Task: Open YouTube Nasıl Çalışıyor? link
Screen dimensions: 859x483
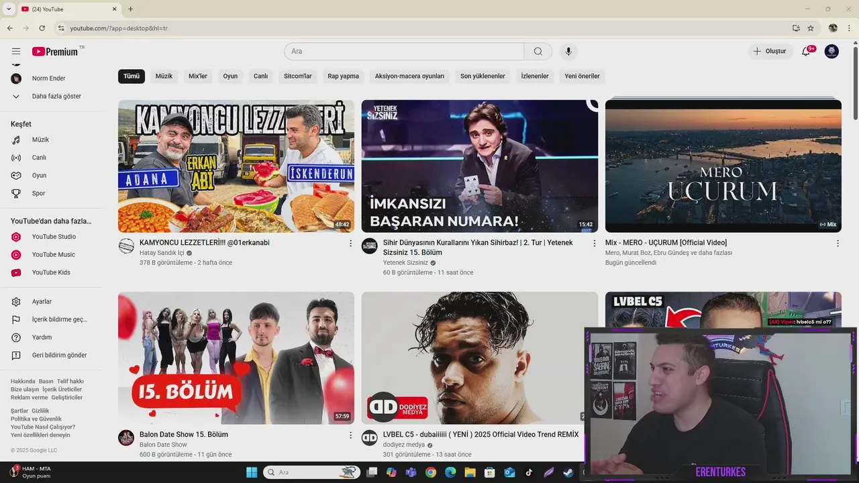Action: tap(43, 427)
